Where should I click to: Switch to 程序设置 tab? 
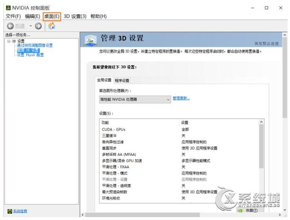[122, 80]
